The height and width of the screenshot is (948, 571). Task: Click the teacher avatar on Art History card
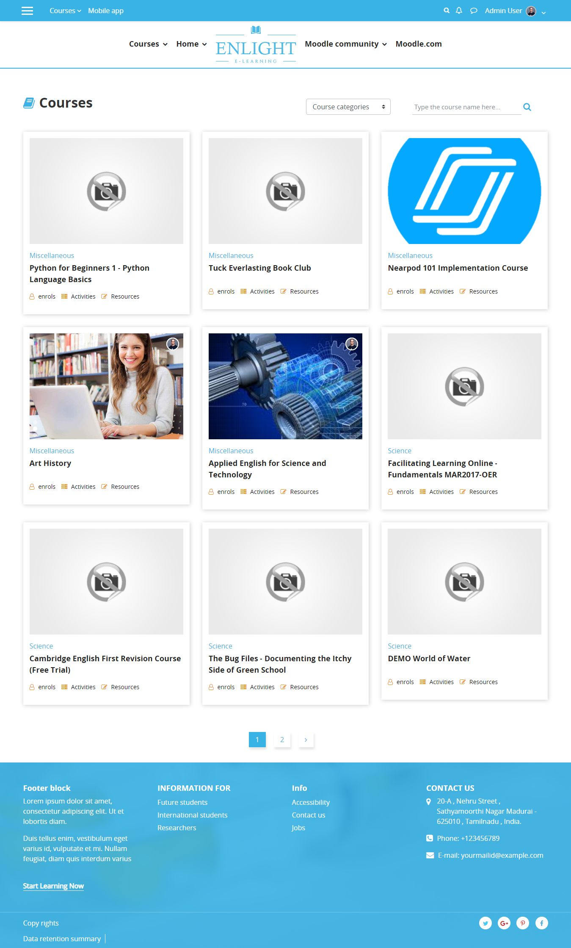pos(173,344)
